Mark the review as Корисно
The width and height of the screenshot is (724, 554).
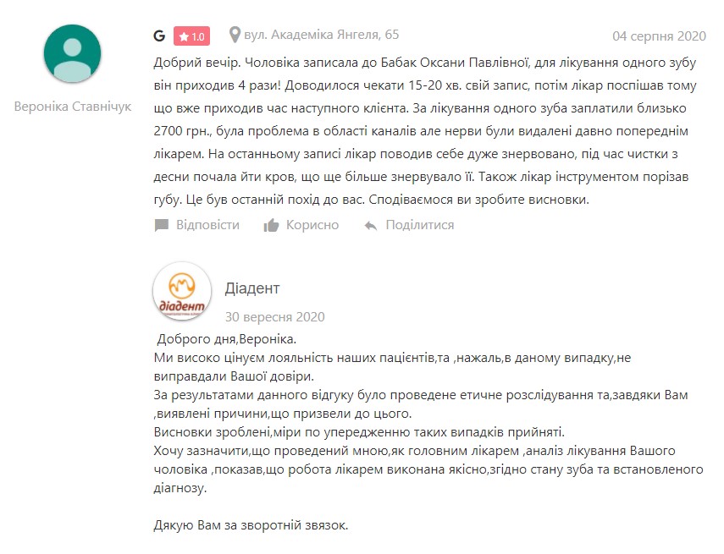(312, 225)
